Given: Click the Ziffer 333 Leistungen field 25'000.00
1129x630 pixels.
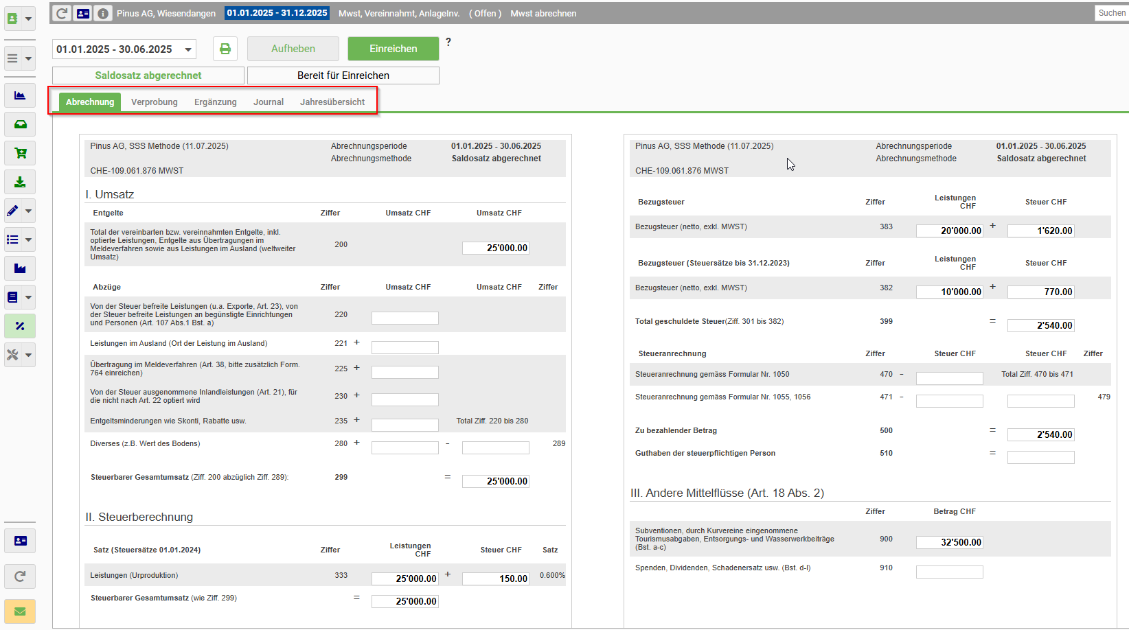Looking at the screenshot, I should 405,579.
